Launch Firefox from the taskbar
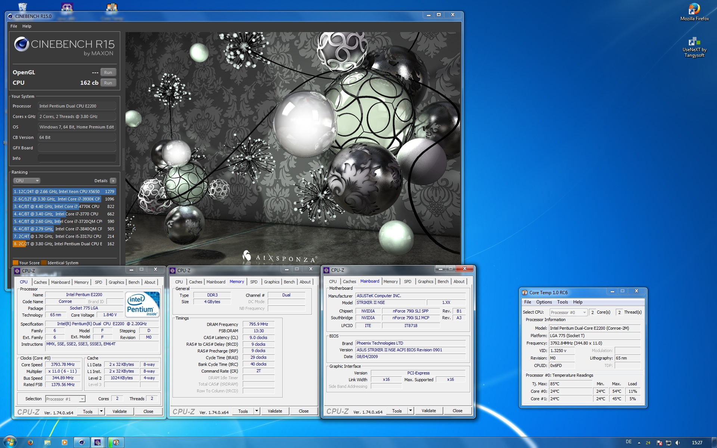717x448 pixels. 30,442
